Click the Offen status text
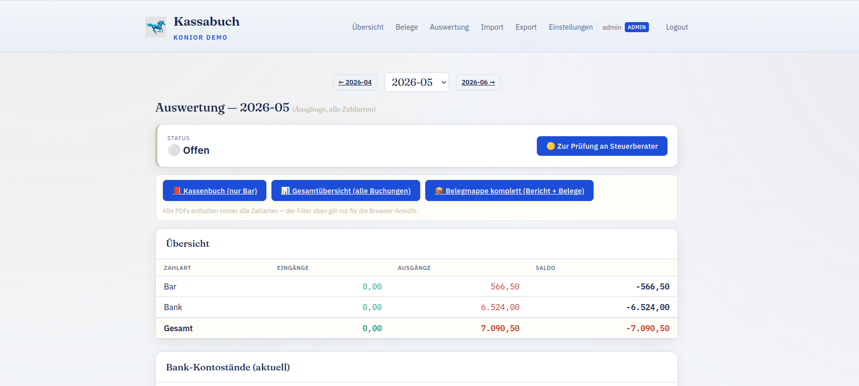Viewport: 859px width, 386px height. [196, 150]
